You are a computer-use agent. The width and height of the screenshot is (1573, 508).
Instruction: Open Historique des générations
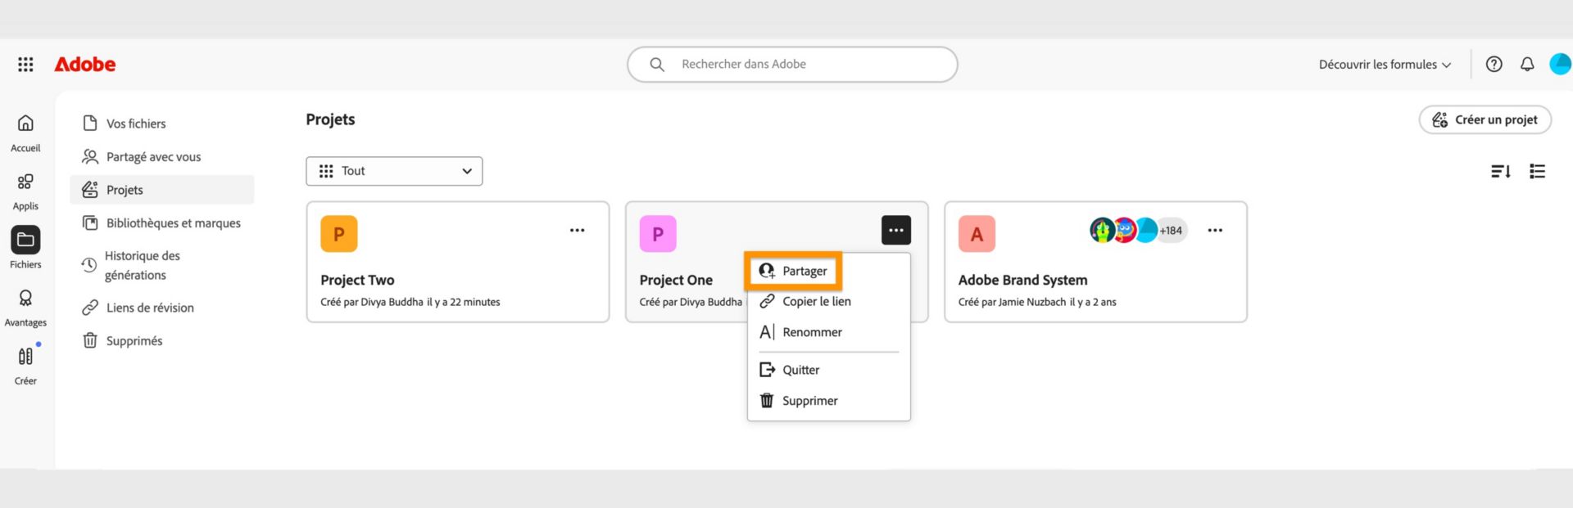[162, 265]
